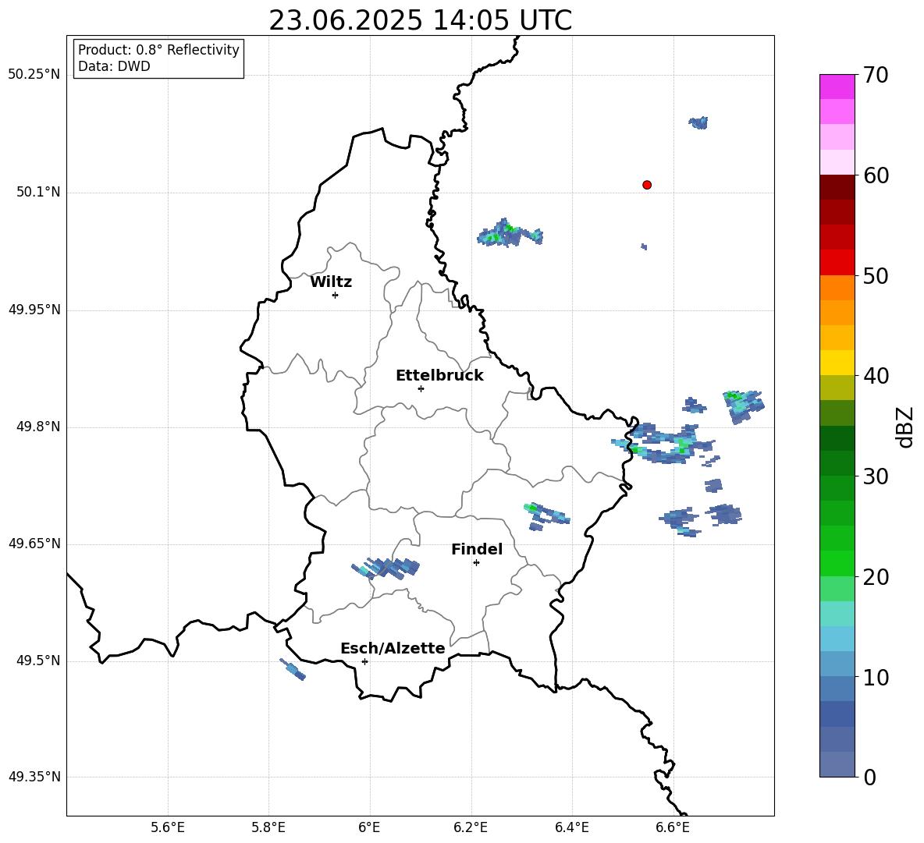Click the yellow colorbar segment above 40

[x=837, y=363]
